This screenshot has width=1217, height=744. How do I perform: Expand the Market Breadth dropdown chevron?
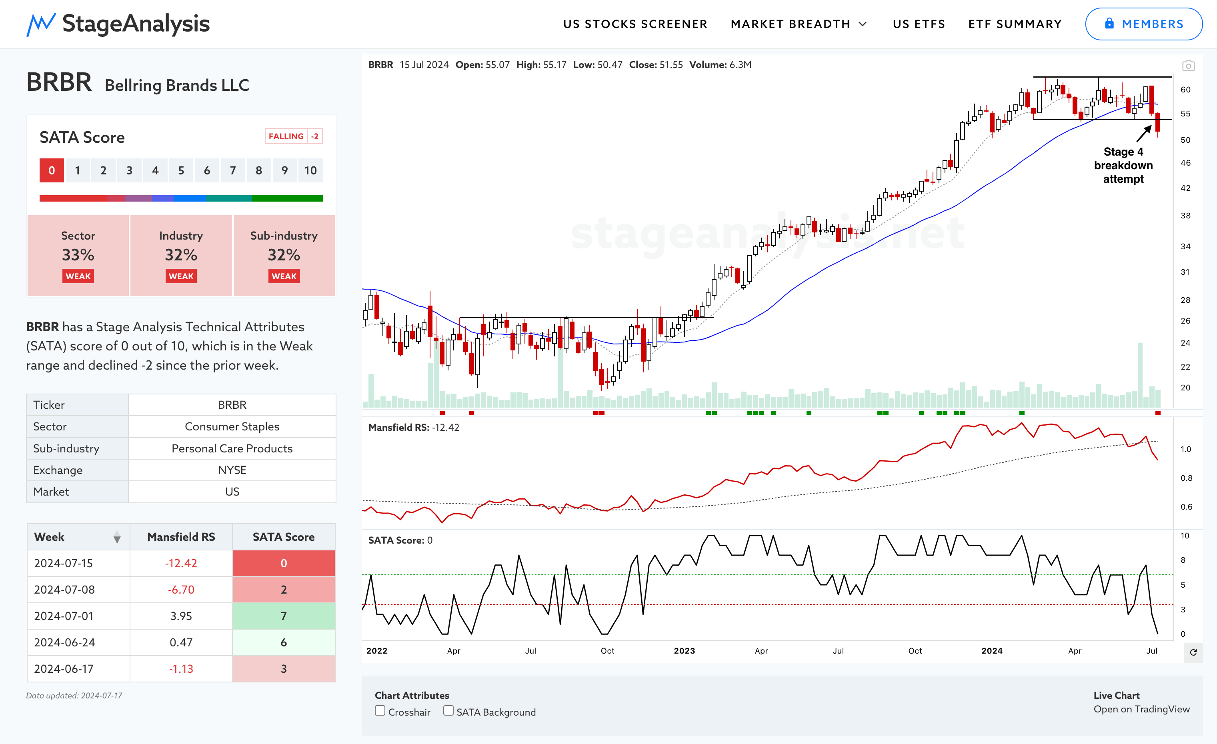(x=863, y=24)
